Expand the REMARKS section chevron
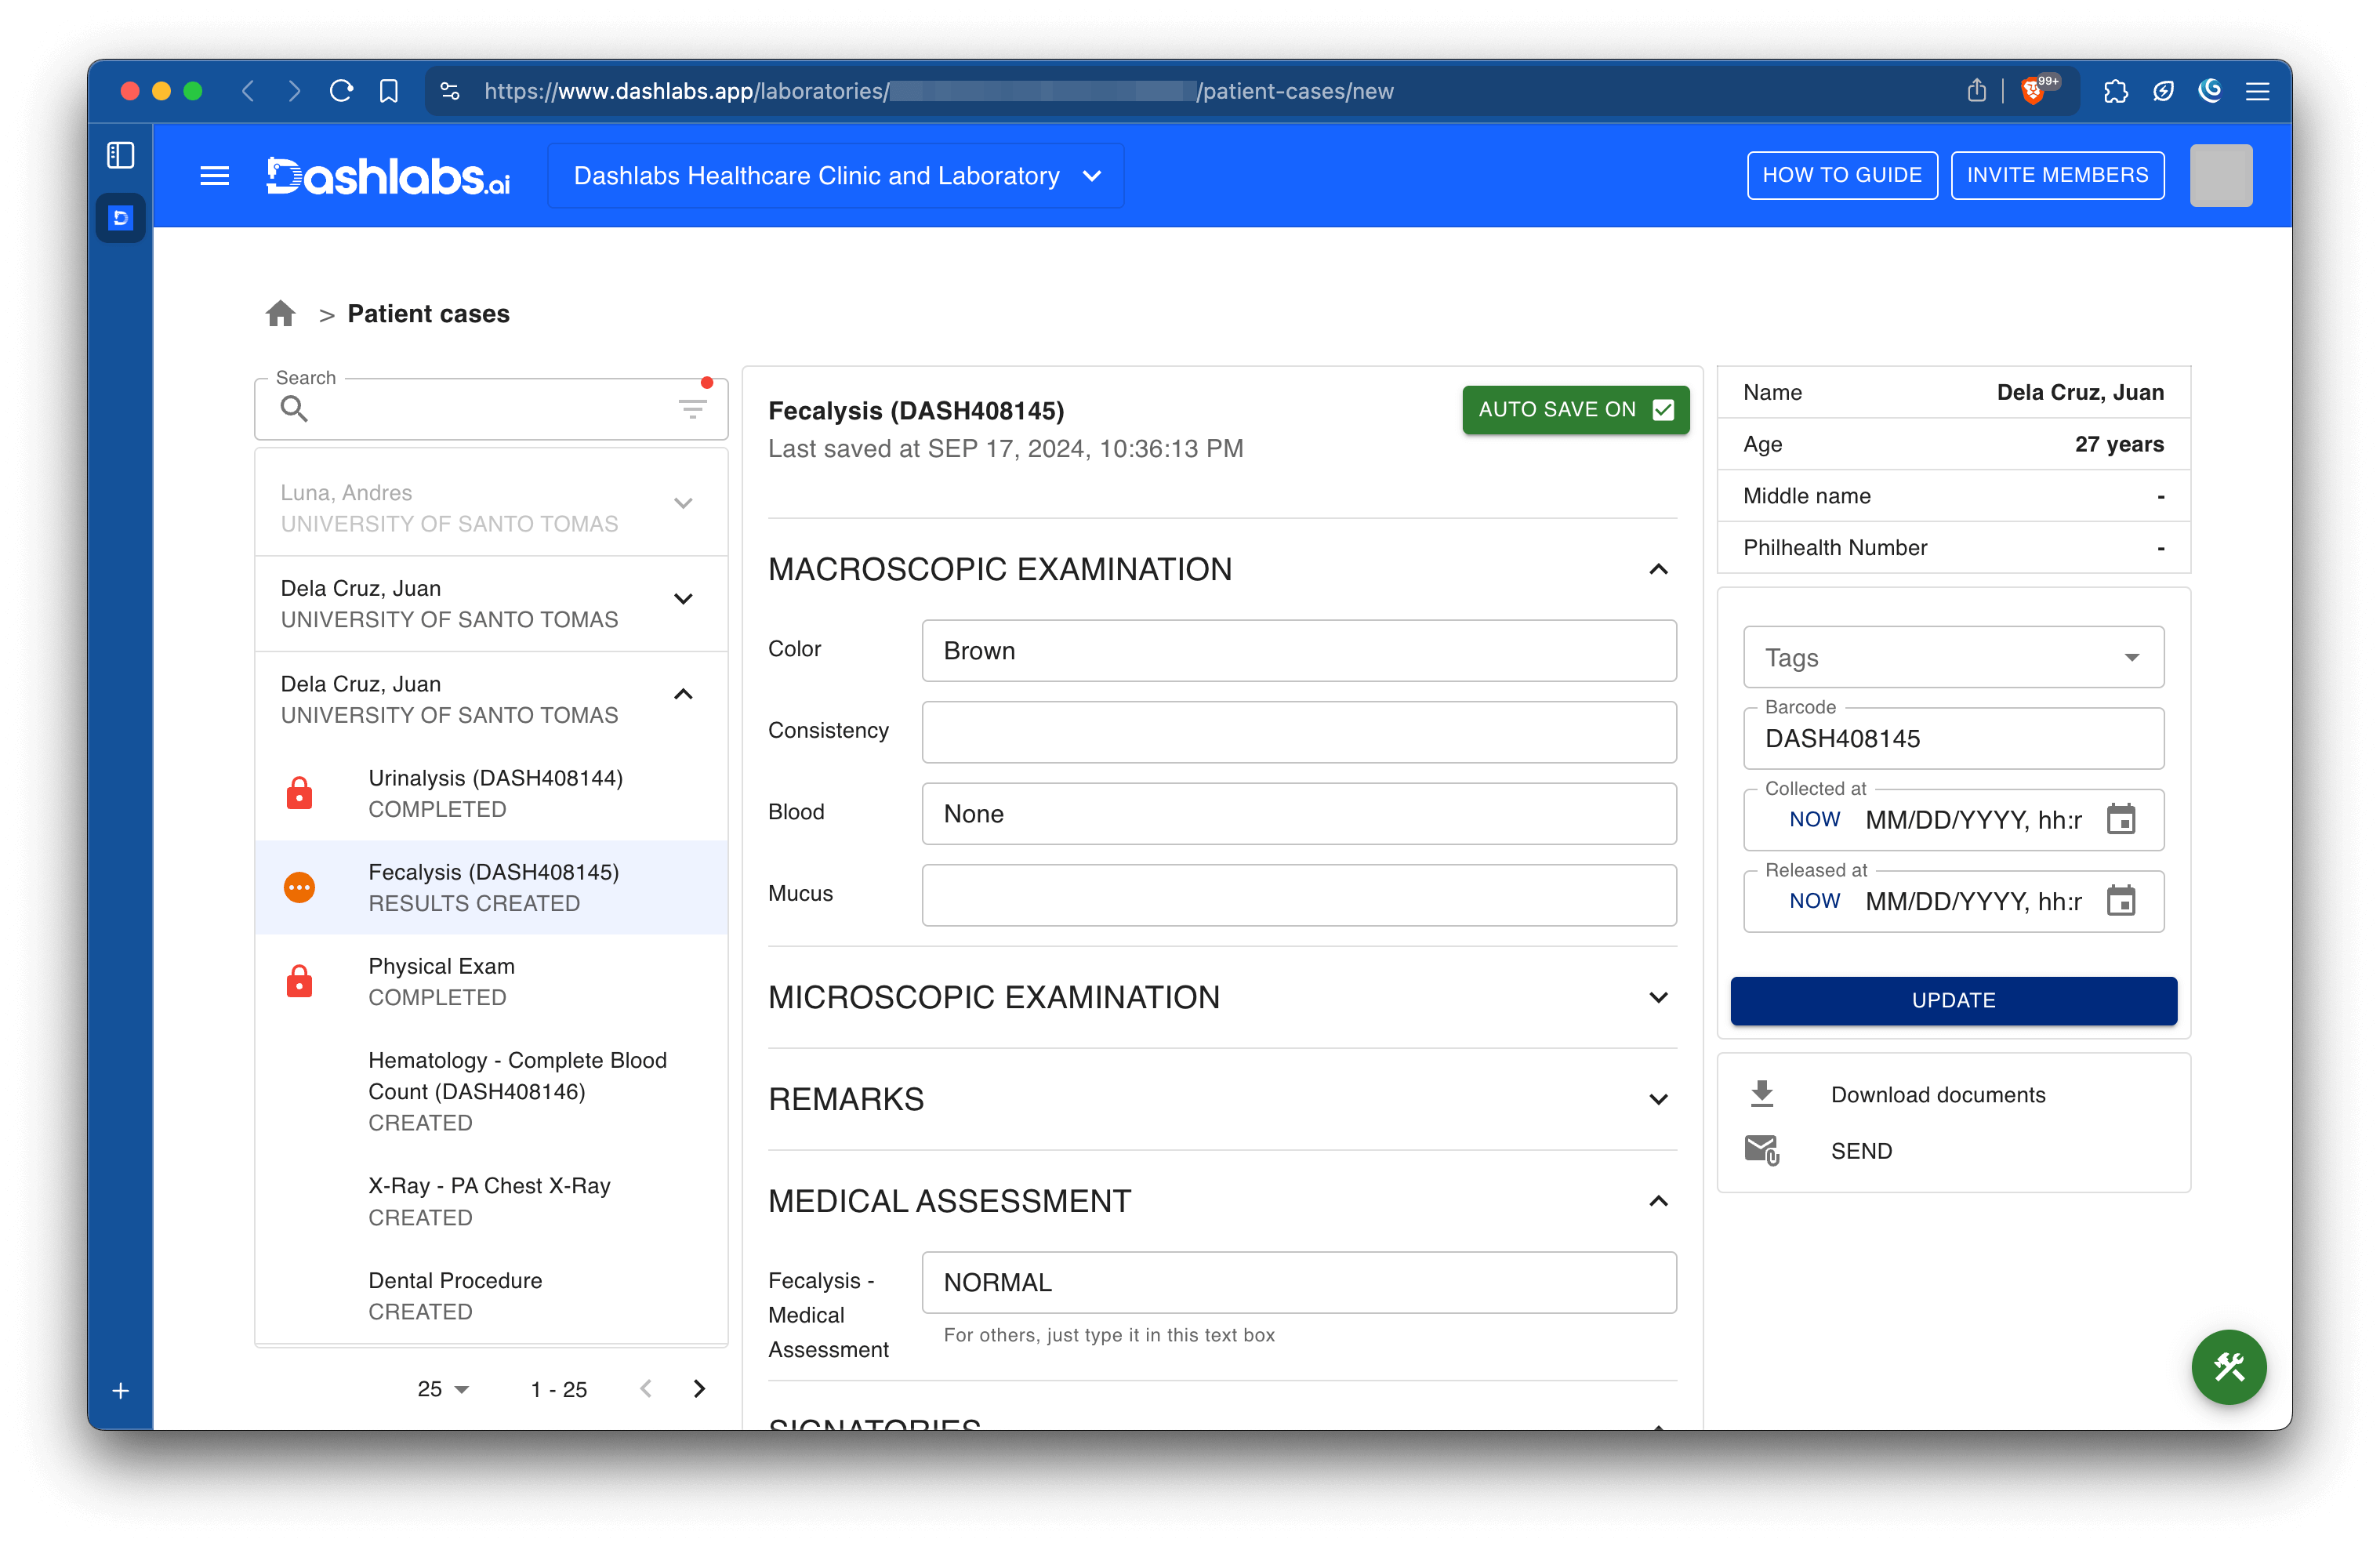 click(1658, 1100)
